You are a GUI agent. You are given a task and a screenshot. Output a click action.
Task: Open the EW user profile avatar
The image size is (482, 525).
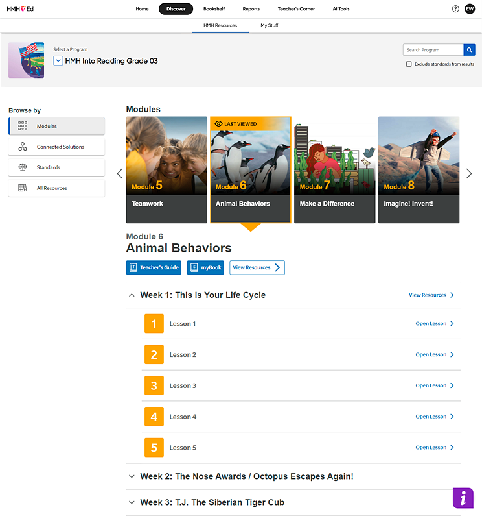coord(470,9)
